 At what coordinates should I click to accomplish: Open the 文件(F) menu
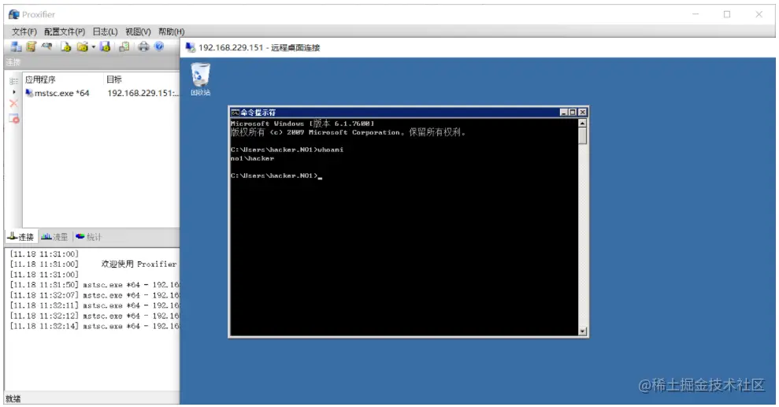[24, 31]
